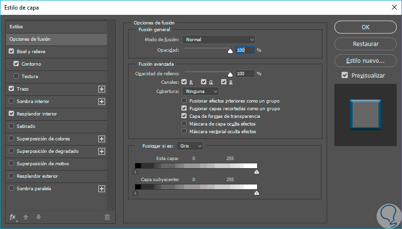Screen dimensions: 402x229
Task: Click plus icon beside Sombra paralela
Action: [101, 189]
